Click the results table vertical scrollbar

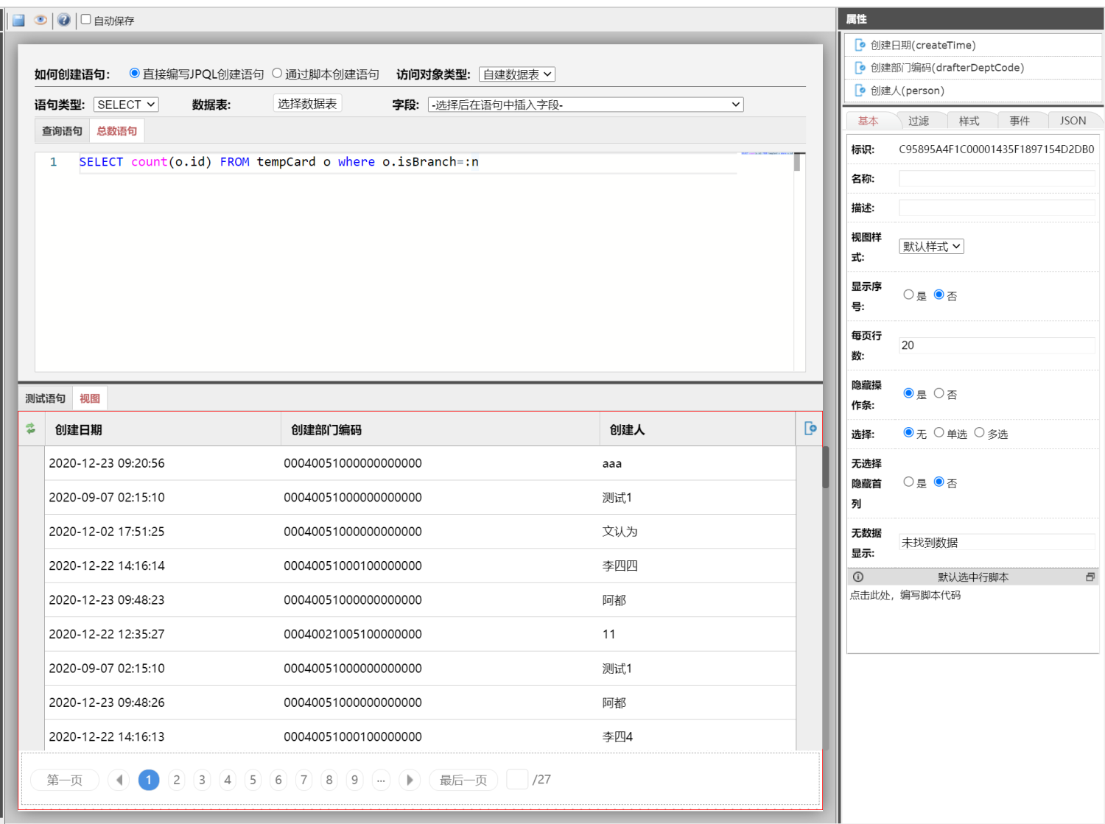[x=826, y=468]
